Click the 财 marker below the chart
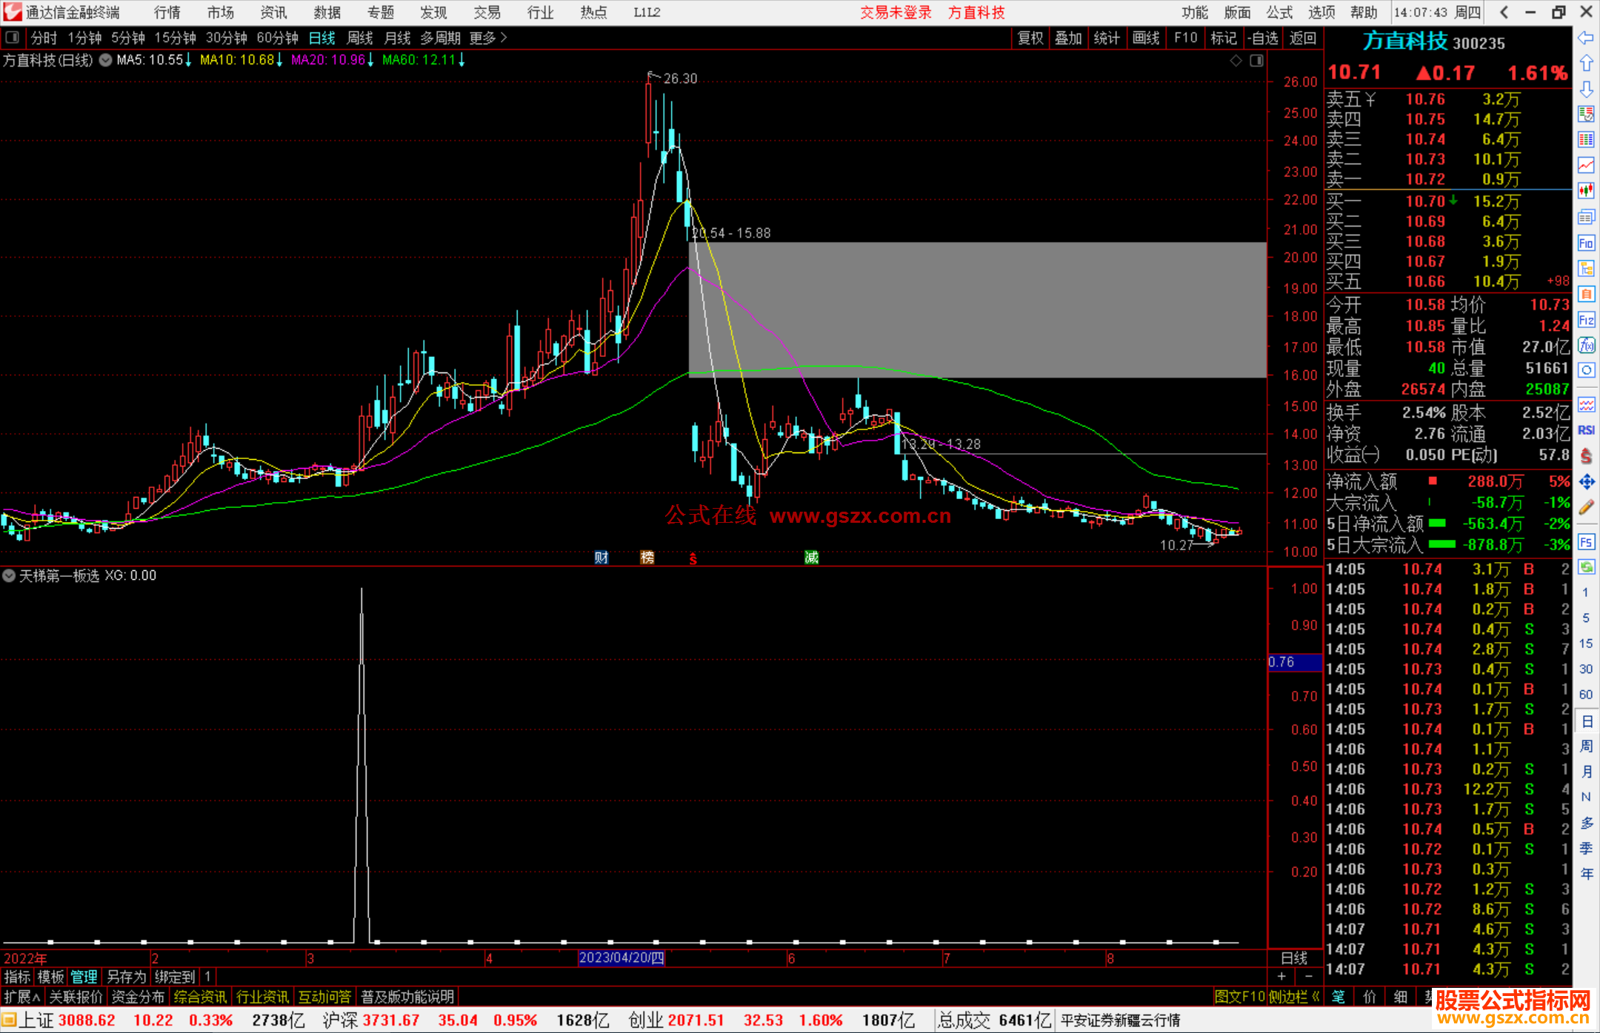 601,558
